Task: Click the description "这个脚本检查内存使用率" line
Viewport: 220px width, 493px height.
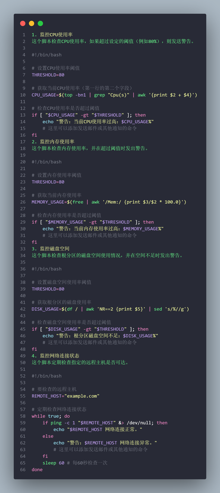Action: click(x=90, y=148)
